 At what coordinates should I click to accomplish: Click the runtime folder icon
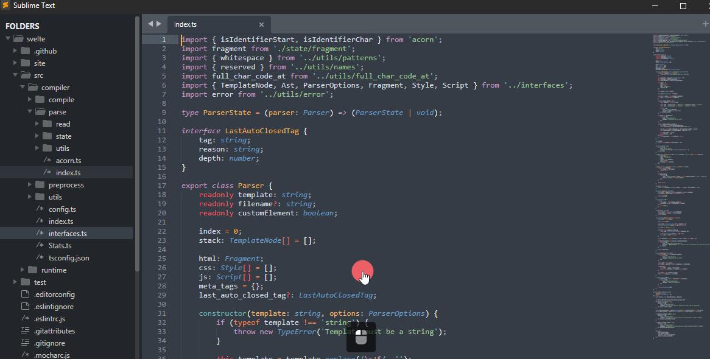coord(33,270)
